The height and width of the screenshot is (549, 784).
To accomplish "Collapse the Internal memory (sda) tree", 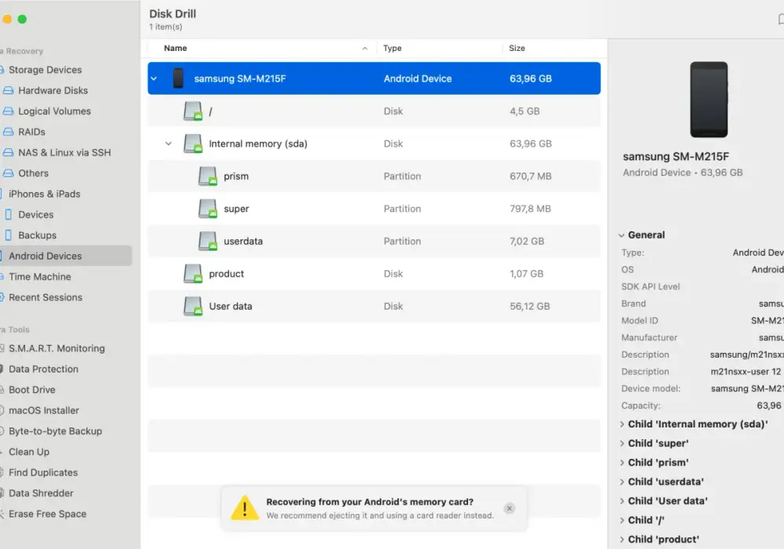I will coord(169,144).
